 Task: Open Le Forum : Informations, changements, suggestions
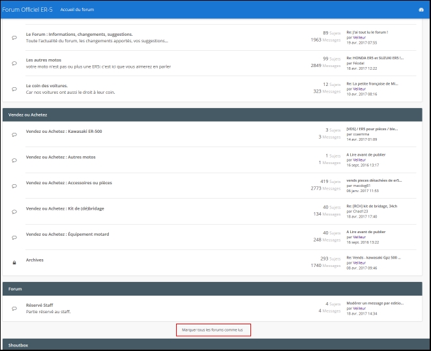pyautogui.click(x=79, y=35)
